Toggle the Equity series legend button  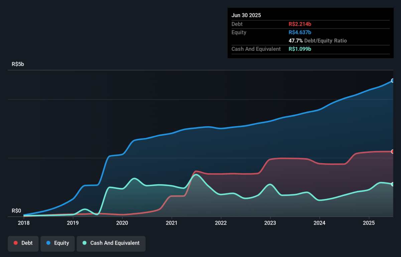pyautogui.click(x=57, y=243)
